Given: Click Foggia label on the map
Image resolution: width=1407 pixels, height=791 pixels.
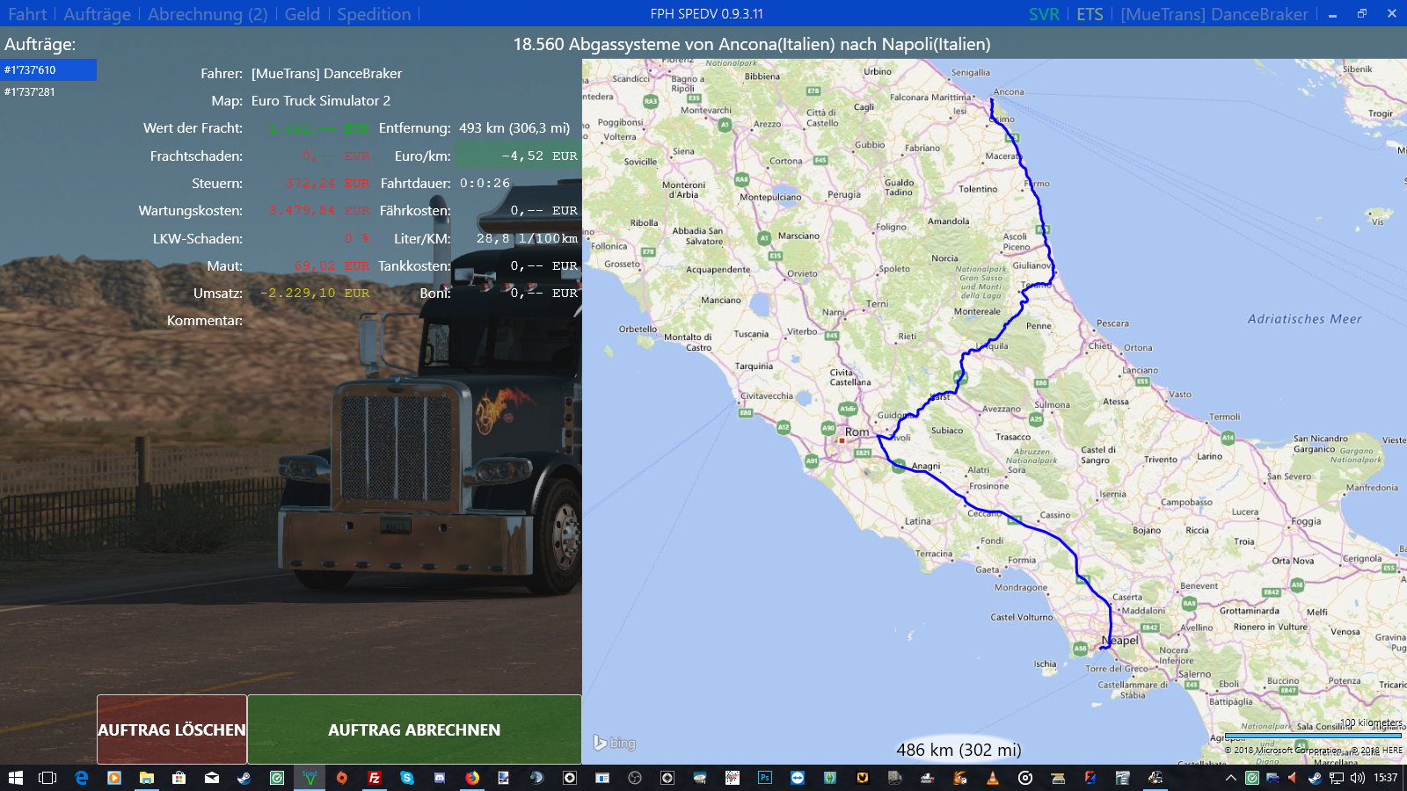Looking at the screenshot, I should pyautogui.click(x=1306, y=521).
